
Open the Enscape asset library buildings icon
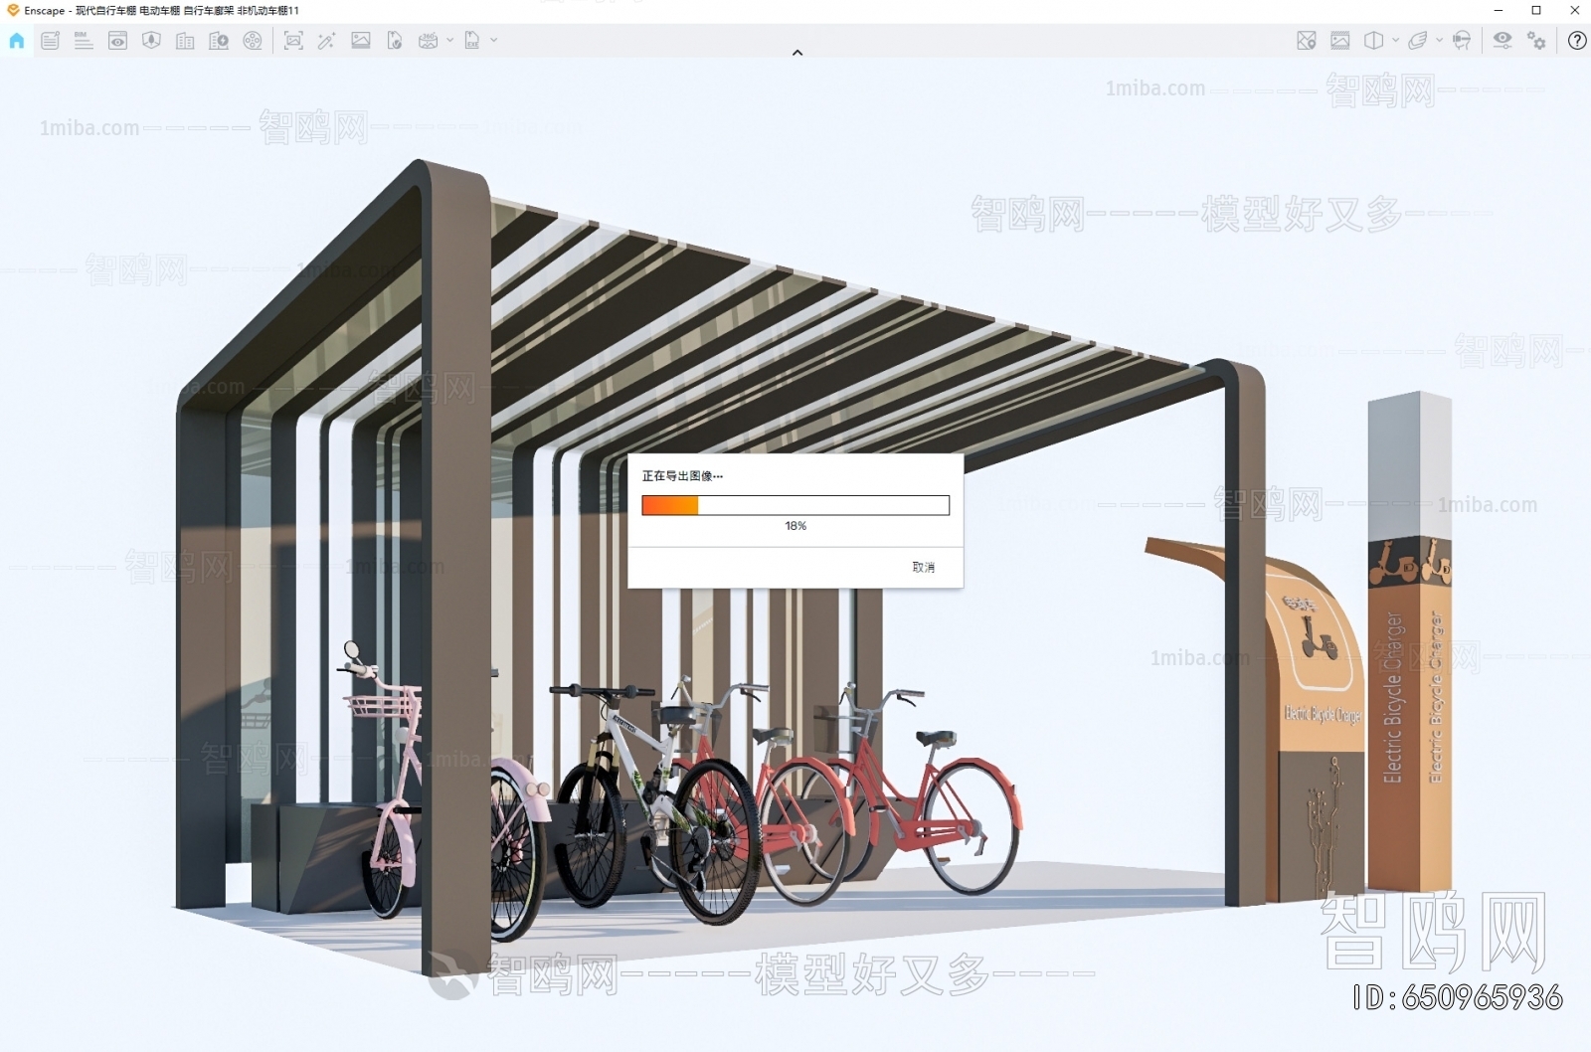click(x=185, y=41)
